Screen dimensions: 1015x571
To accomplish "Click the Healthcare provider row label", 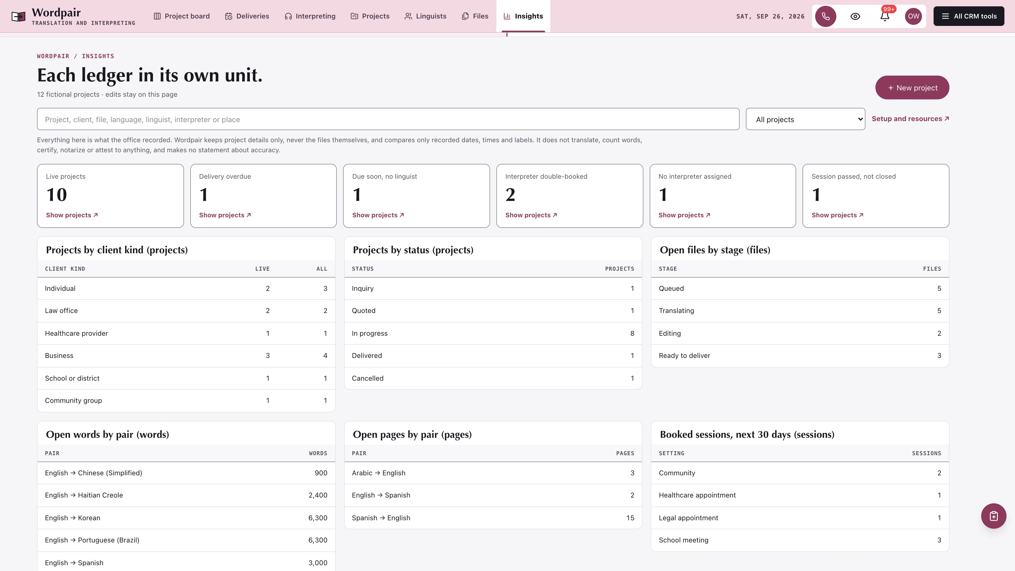I will [x=76, y=333].
